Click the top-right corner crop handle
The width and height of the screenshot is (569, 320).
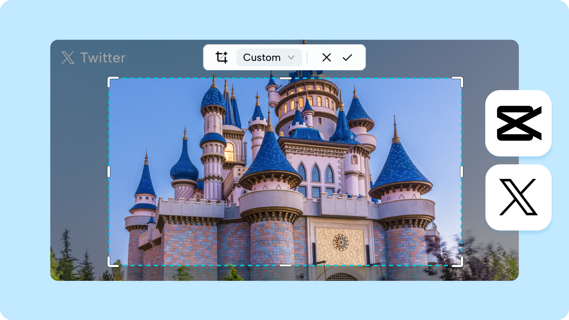click(x=458, y=82)
